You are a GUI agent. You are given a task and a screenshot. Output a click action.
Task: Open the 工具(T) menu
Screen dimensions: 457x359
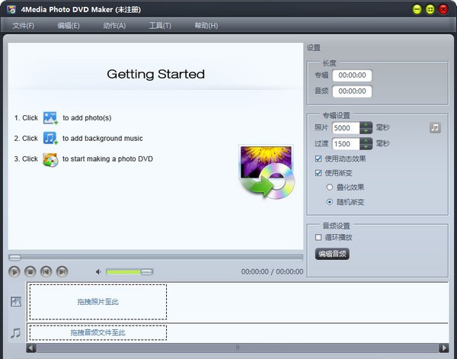160,26
